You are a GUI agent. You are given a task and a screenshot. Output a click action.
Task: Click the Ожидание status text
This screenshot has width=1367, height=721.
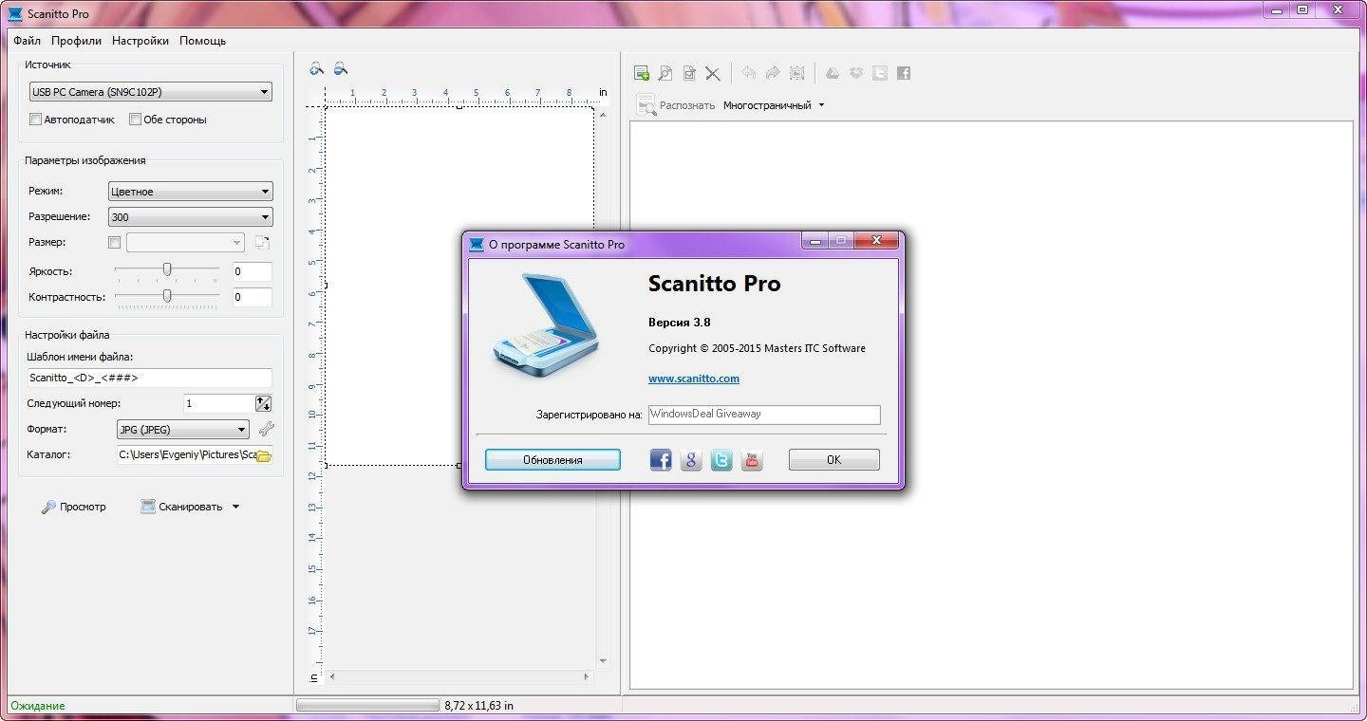[x=38, y=706]
